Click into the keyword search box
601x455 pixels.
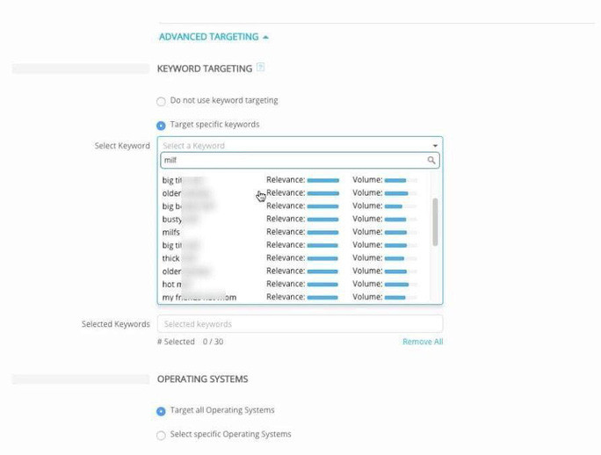coord(290,161)
